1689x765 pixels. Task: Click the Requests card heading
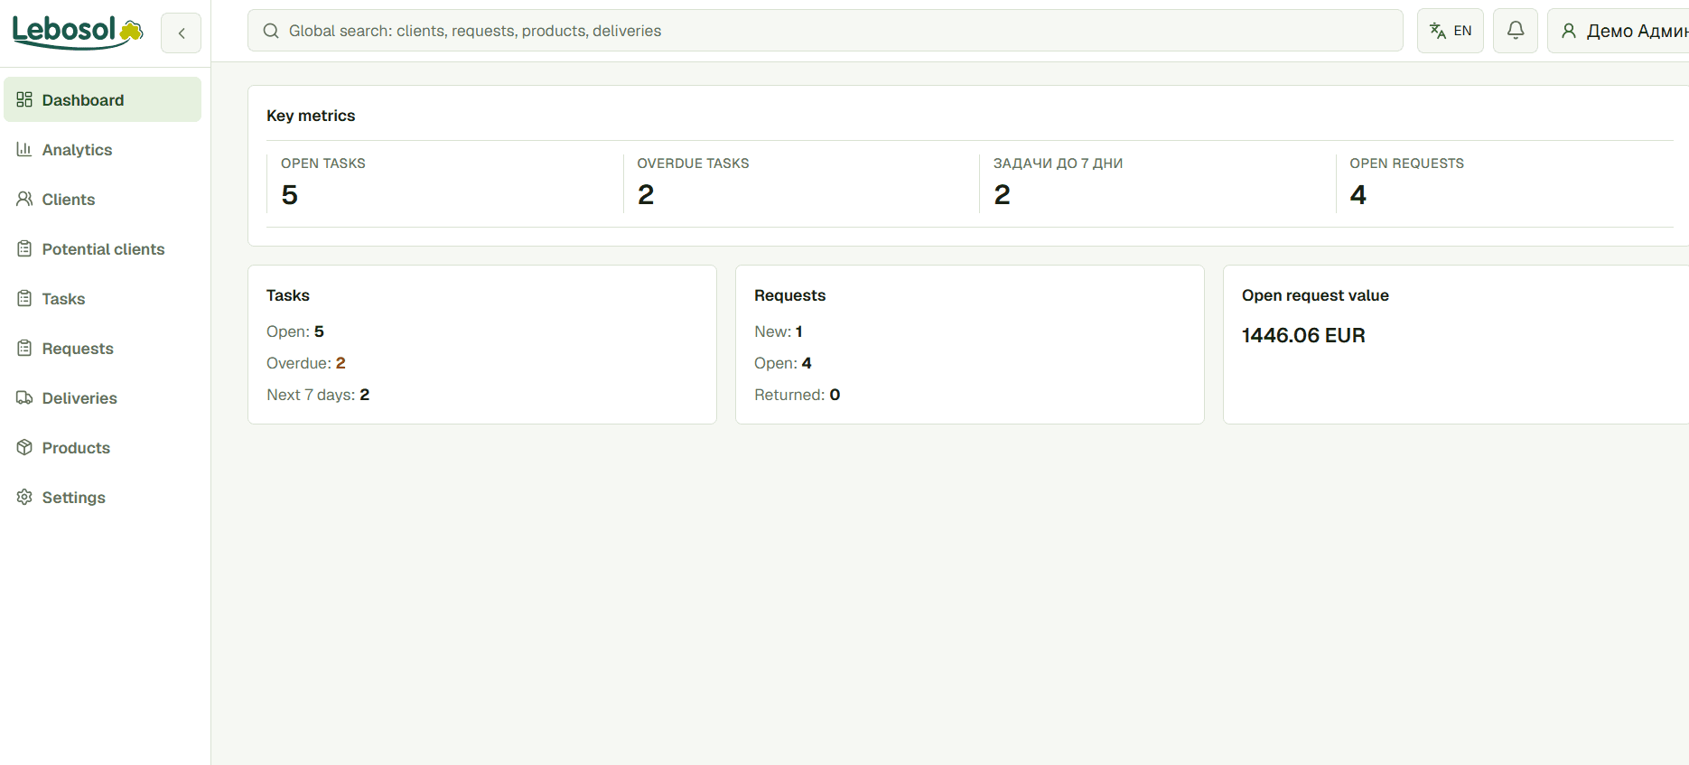pyautogui.click(x=790, y=295)
